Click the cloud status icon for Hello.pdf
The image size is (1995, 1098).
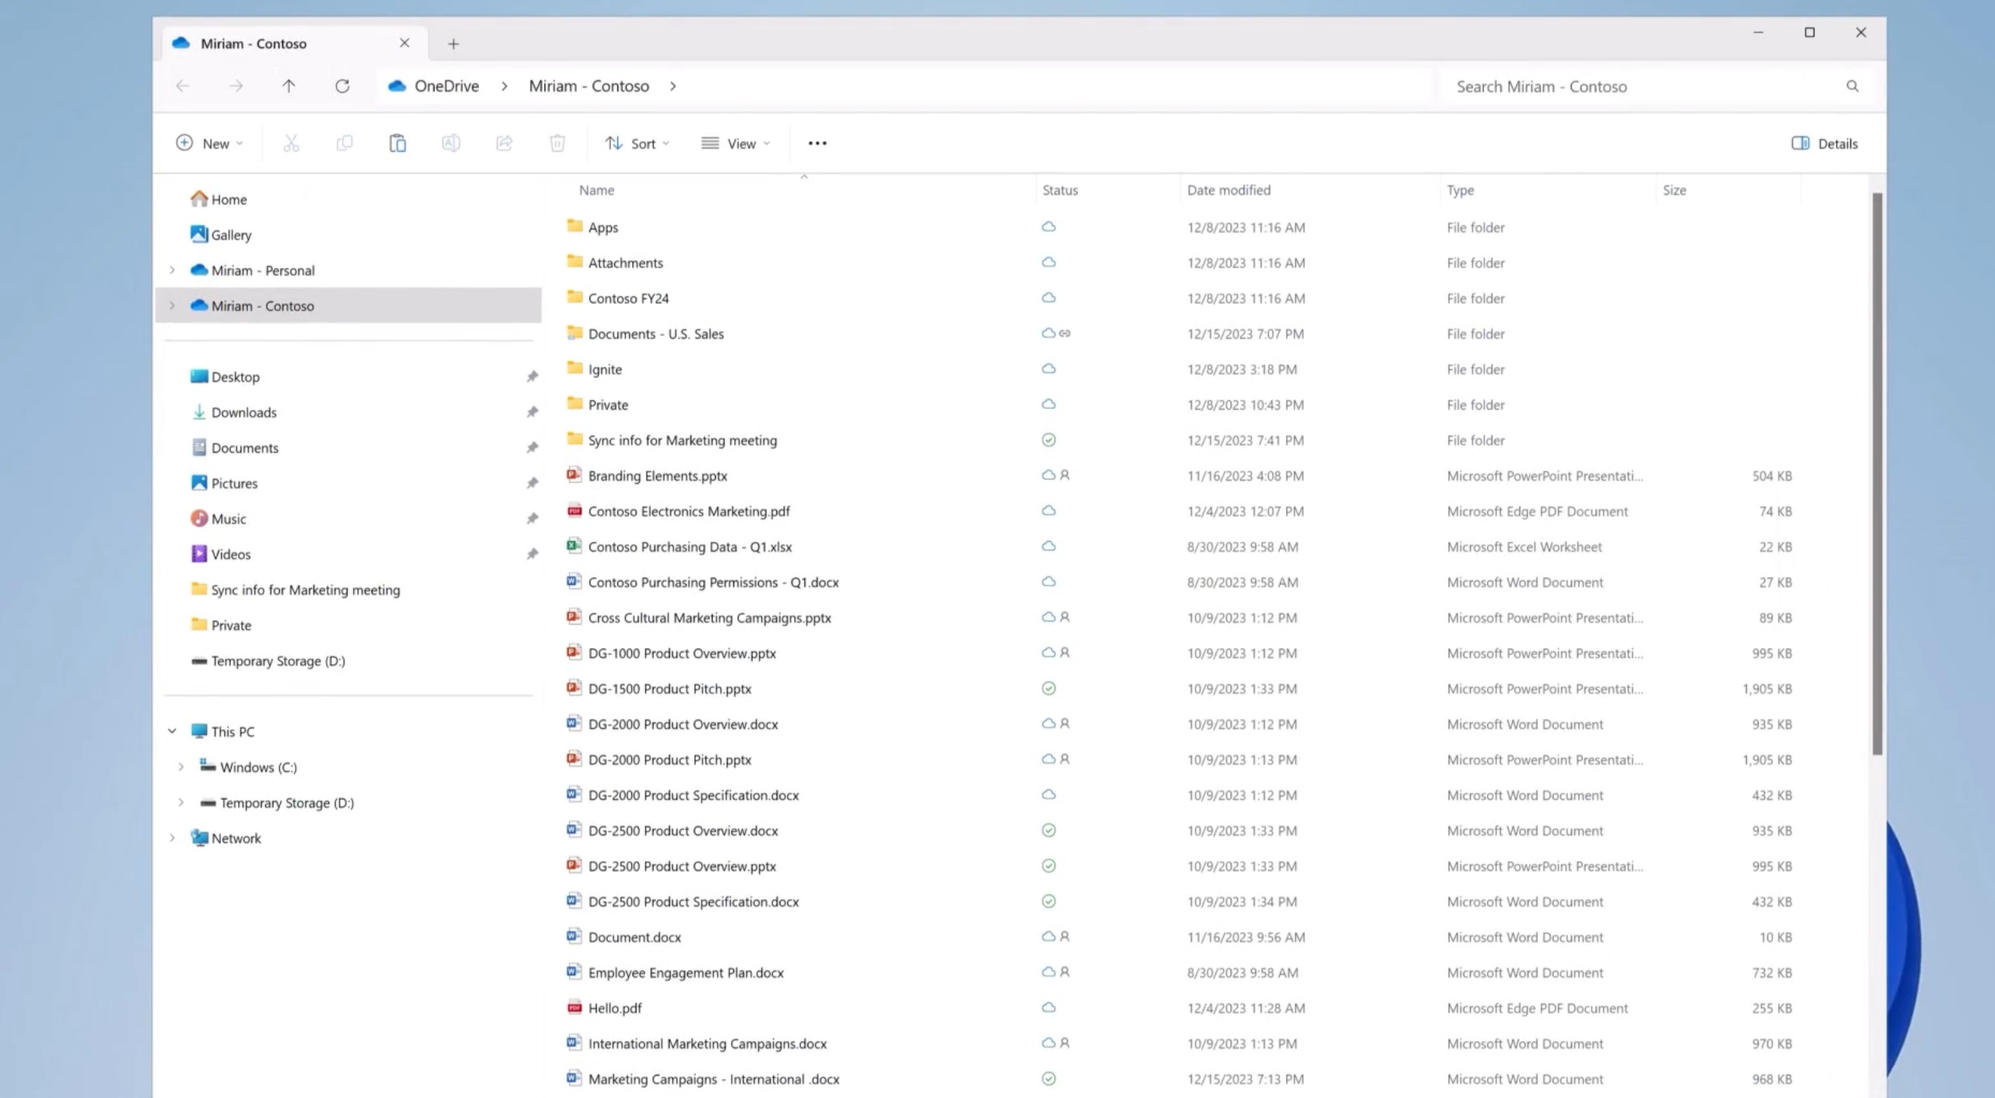[x=1048, y=1007]
